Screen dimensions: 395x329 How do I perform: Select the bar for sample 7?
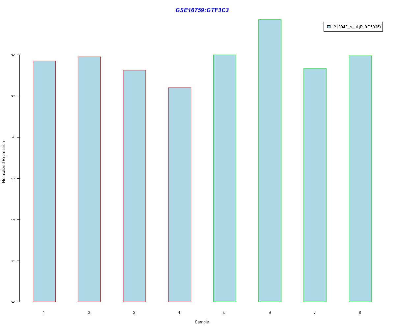click(315, 185)
